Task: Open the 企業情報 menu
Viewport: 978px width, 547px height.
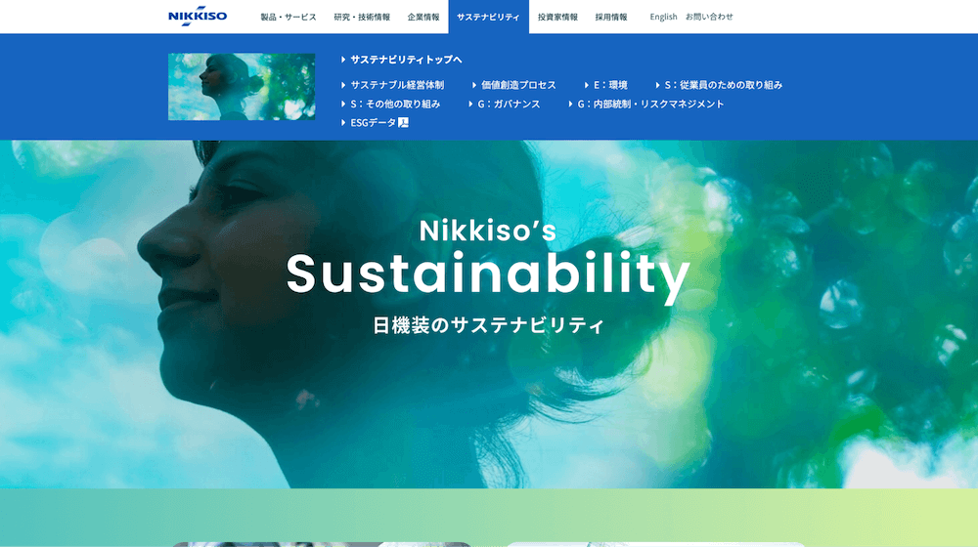Action: (x=423, y=17)
